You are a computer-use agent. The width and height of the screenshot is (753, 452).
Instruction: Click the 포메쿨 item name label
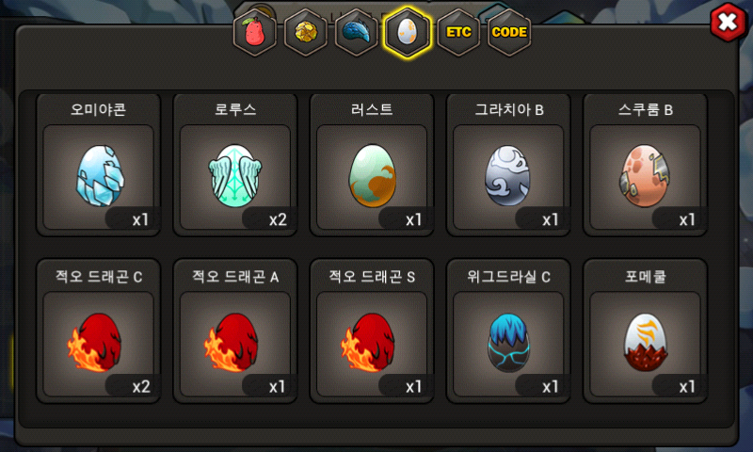click(x=646, y=277)
